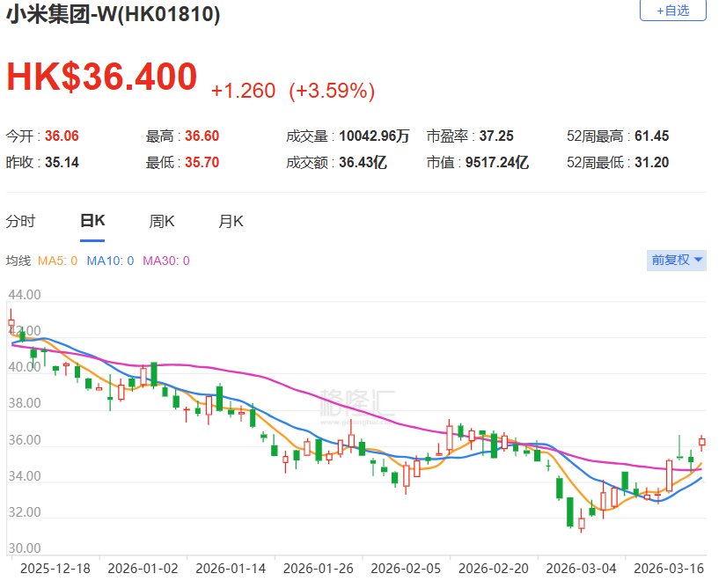The width and height of the screenshot is (726, 581).
Task: Click the 均线 label beside MA5
Action: coord(18,261)
